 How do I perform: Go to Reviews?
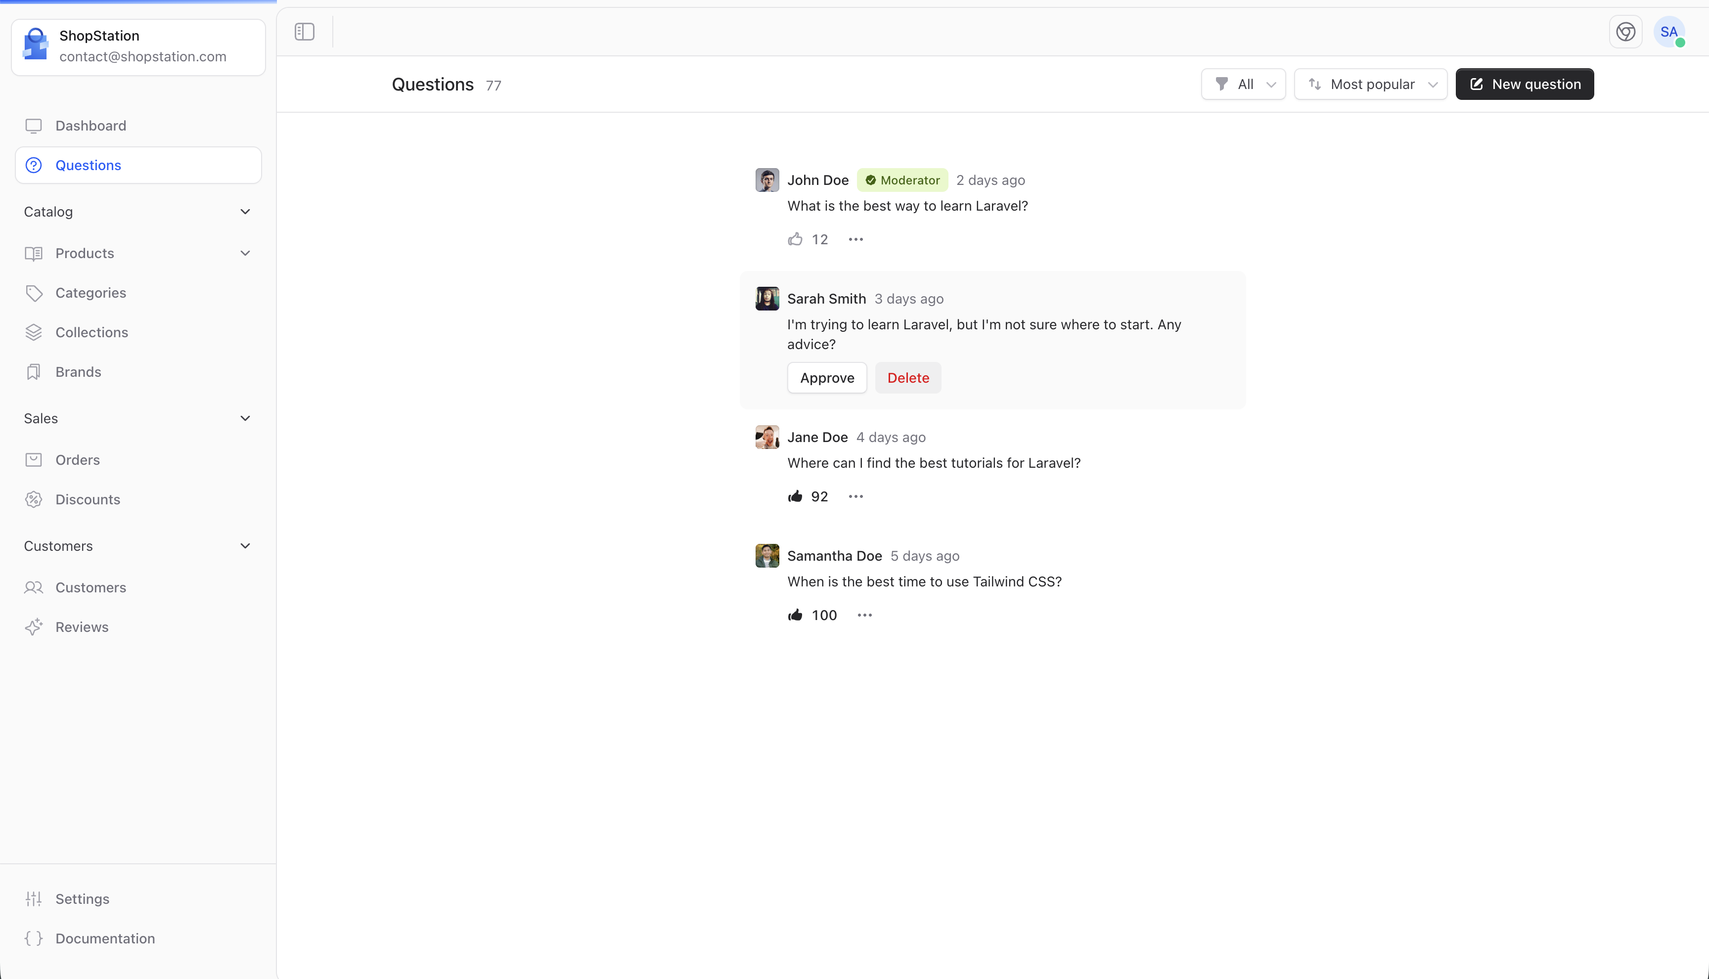click(138, 627)
